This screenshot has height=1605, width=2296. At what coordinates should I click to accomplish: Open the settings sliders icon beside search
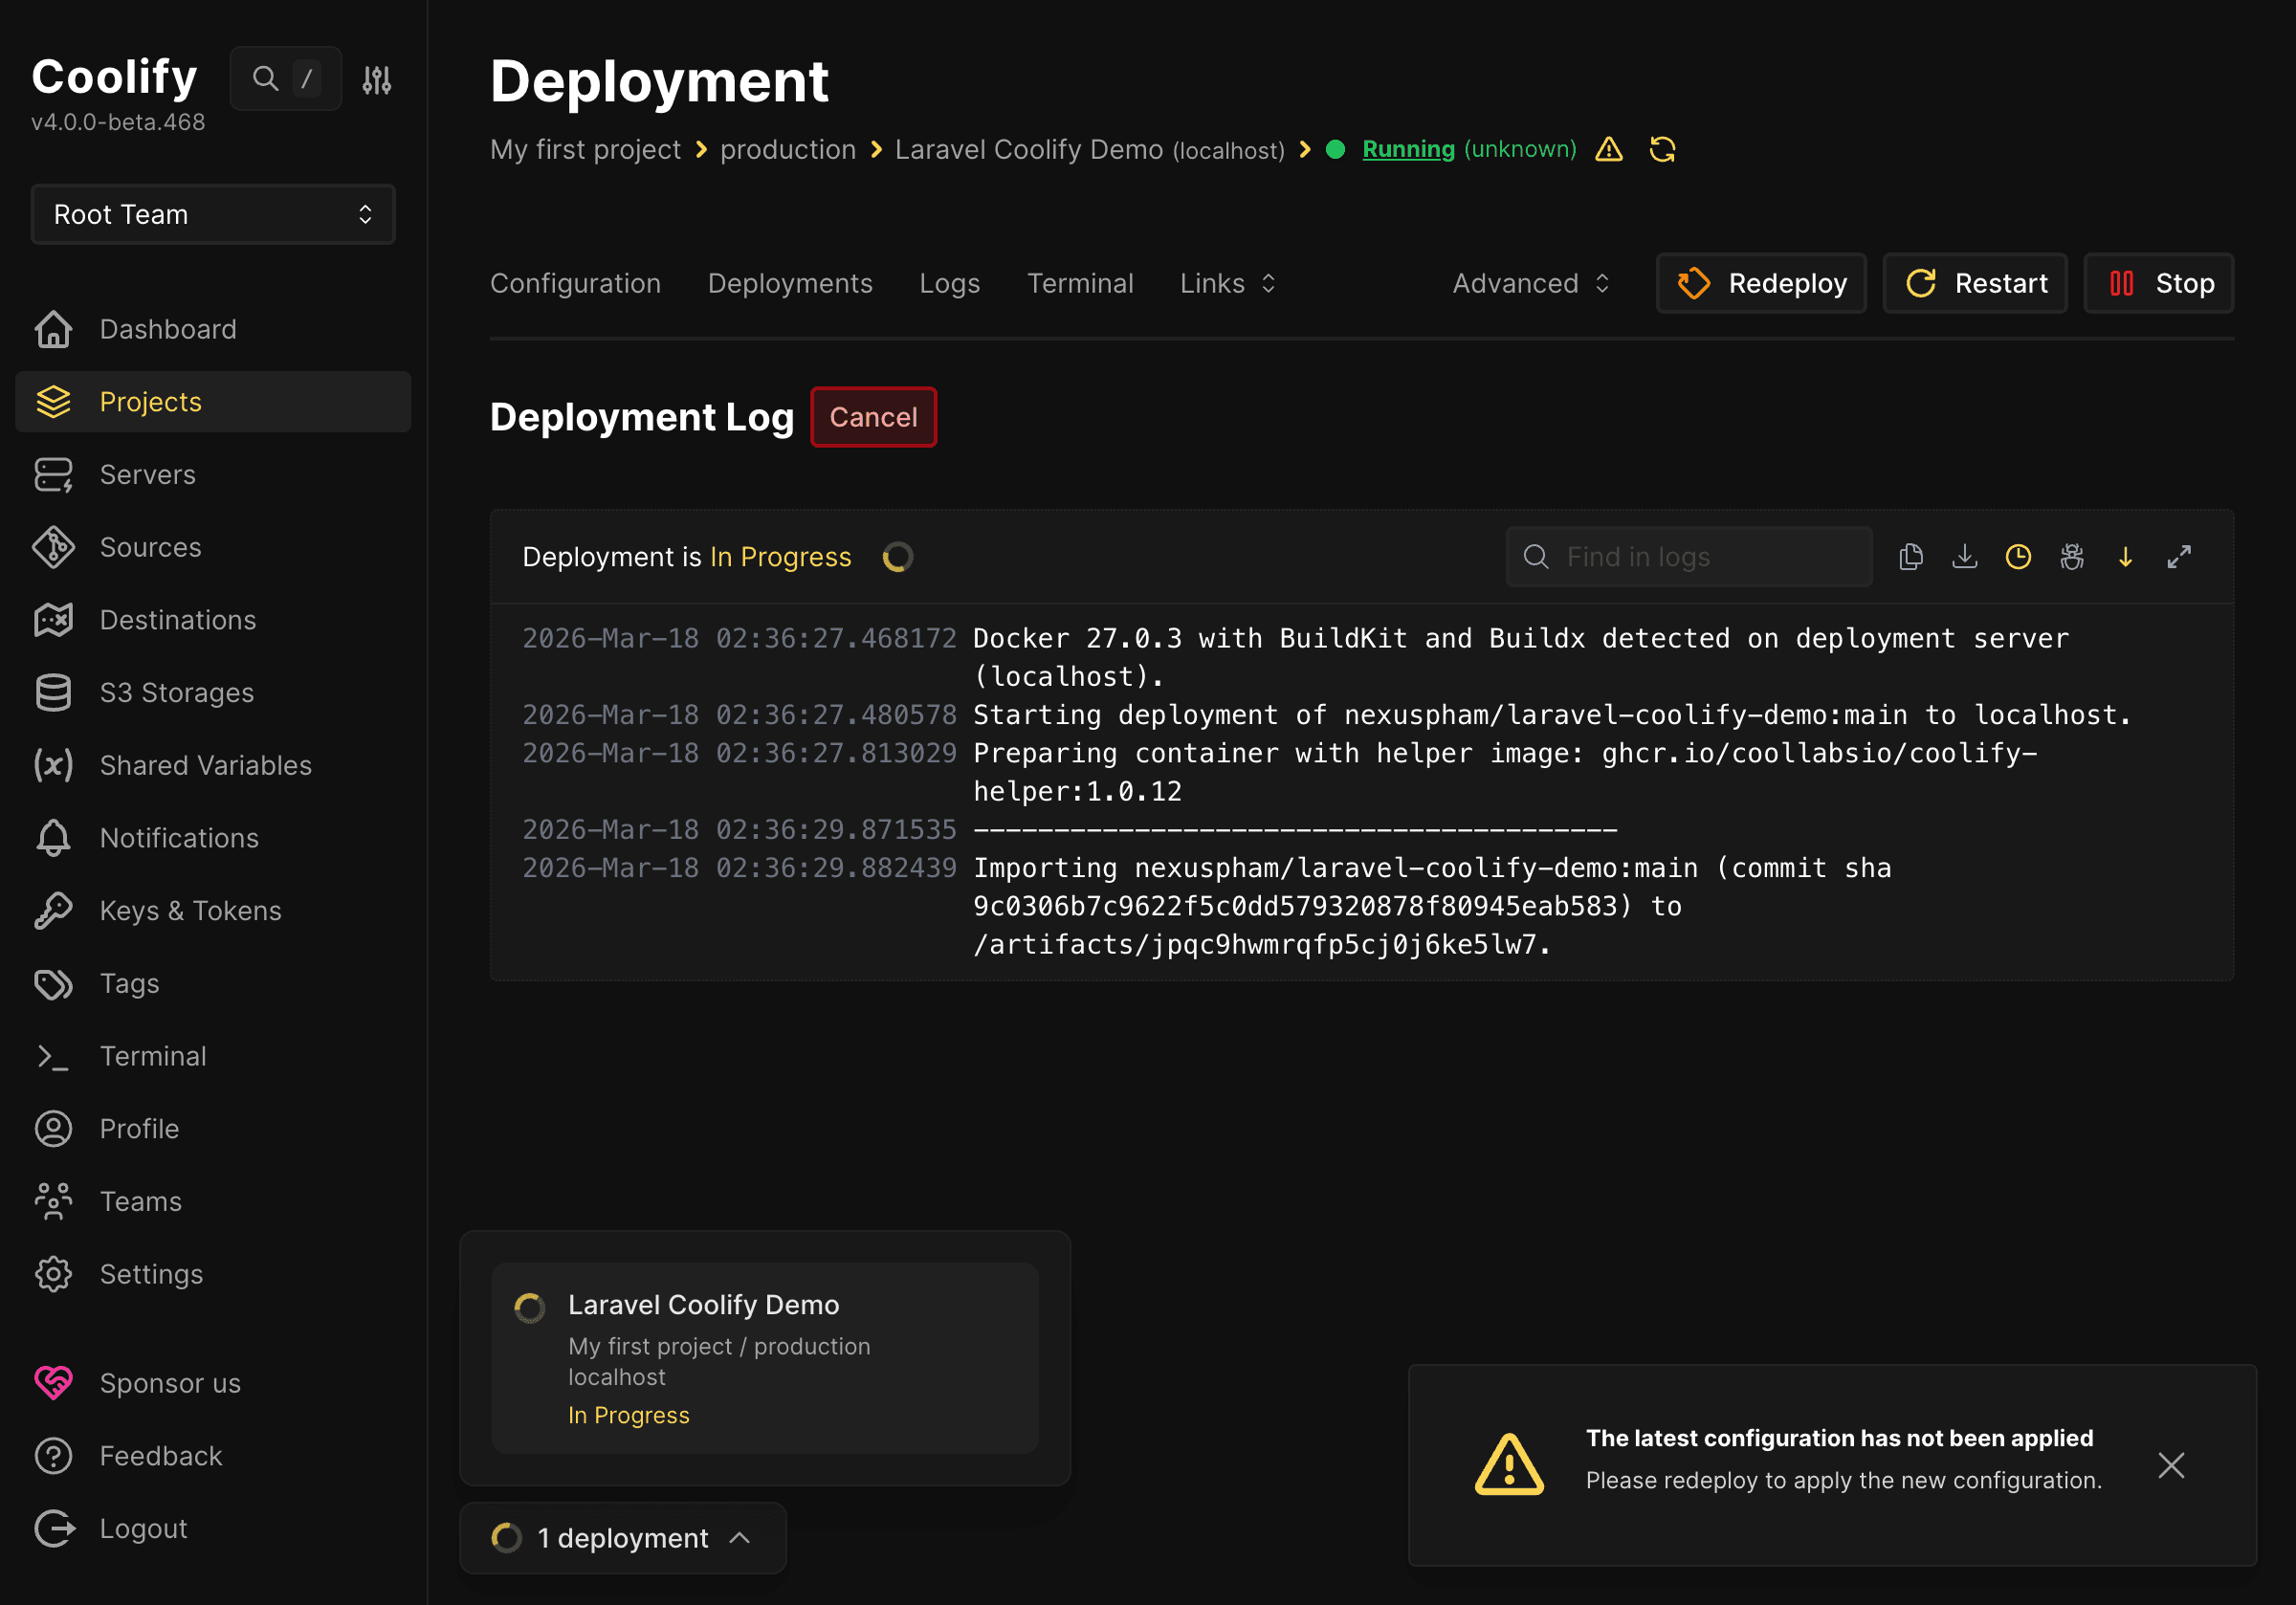(x=377, y=78)
